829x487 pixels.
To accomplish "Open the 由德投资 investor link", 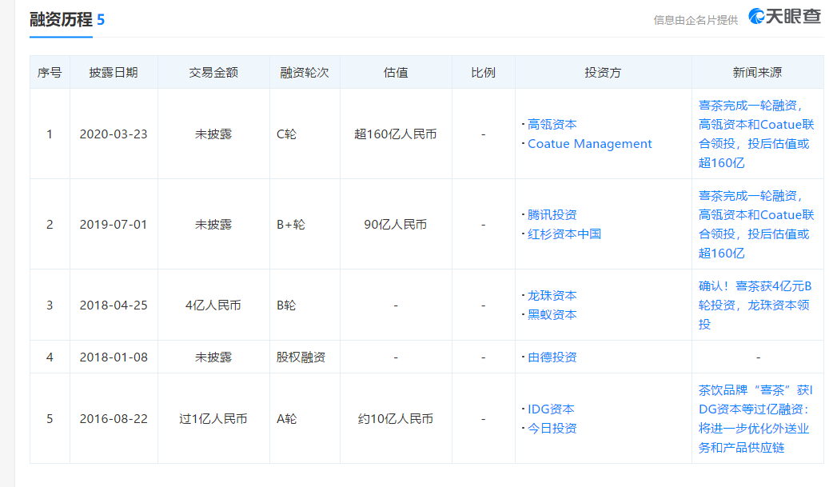I will click(x=552, y=357).
